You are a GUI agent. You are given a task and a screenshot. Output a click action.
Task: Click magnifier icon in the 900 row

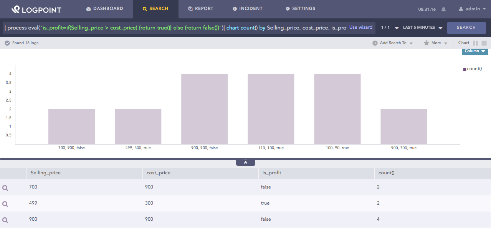coord(5,220)
